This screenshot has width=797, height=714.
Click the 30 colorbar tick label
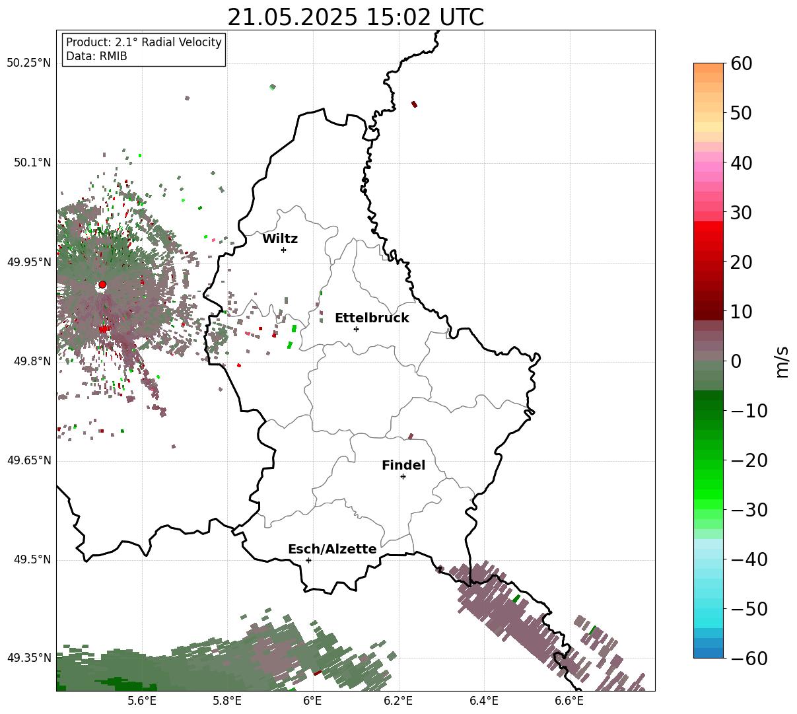coord(741,212)
